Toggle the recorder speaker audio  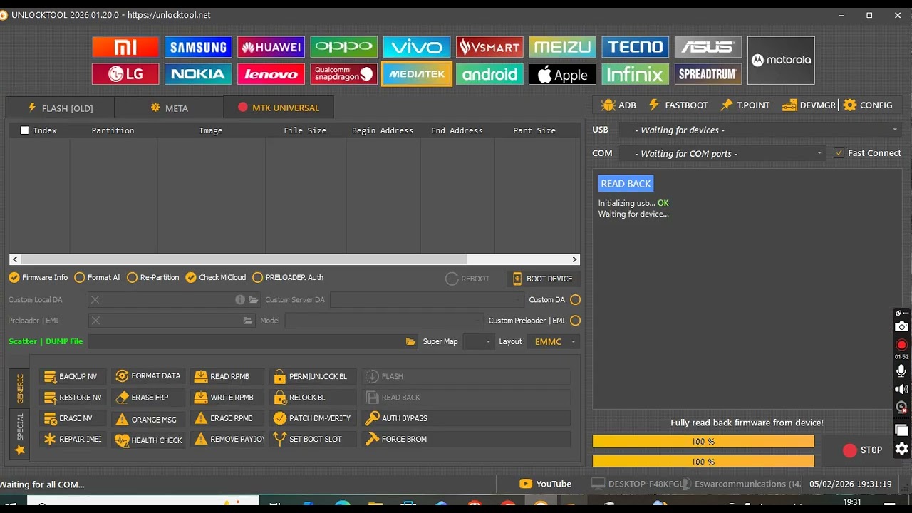click(901, 390)
